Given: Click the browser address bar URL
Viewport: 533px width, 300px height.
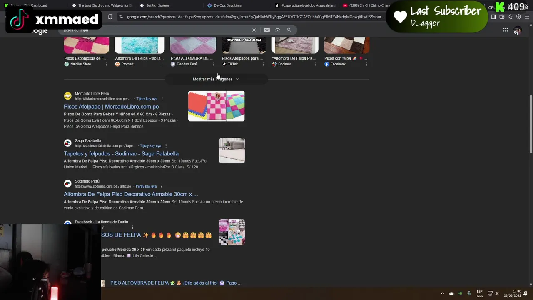Looking at the screenshot, I should point(255,17).
